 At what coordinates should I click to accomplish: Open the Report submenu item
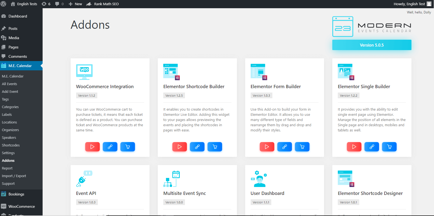coord(7,168)
